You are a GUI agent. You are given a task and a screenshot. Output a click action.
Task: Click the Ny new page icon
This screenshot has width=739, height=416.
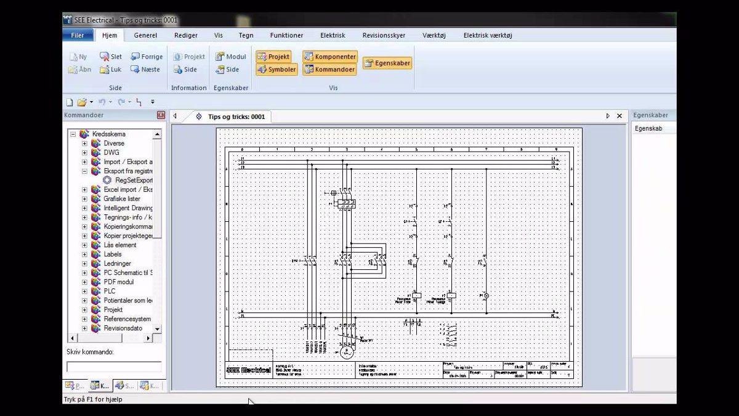point(73,57)
